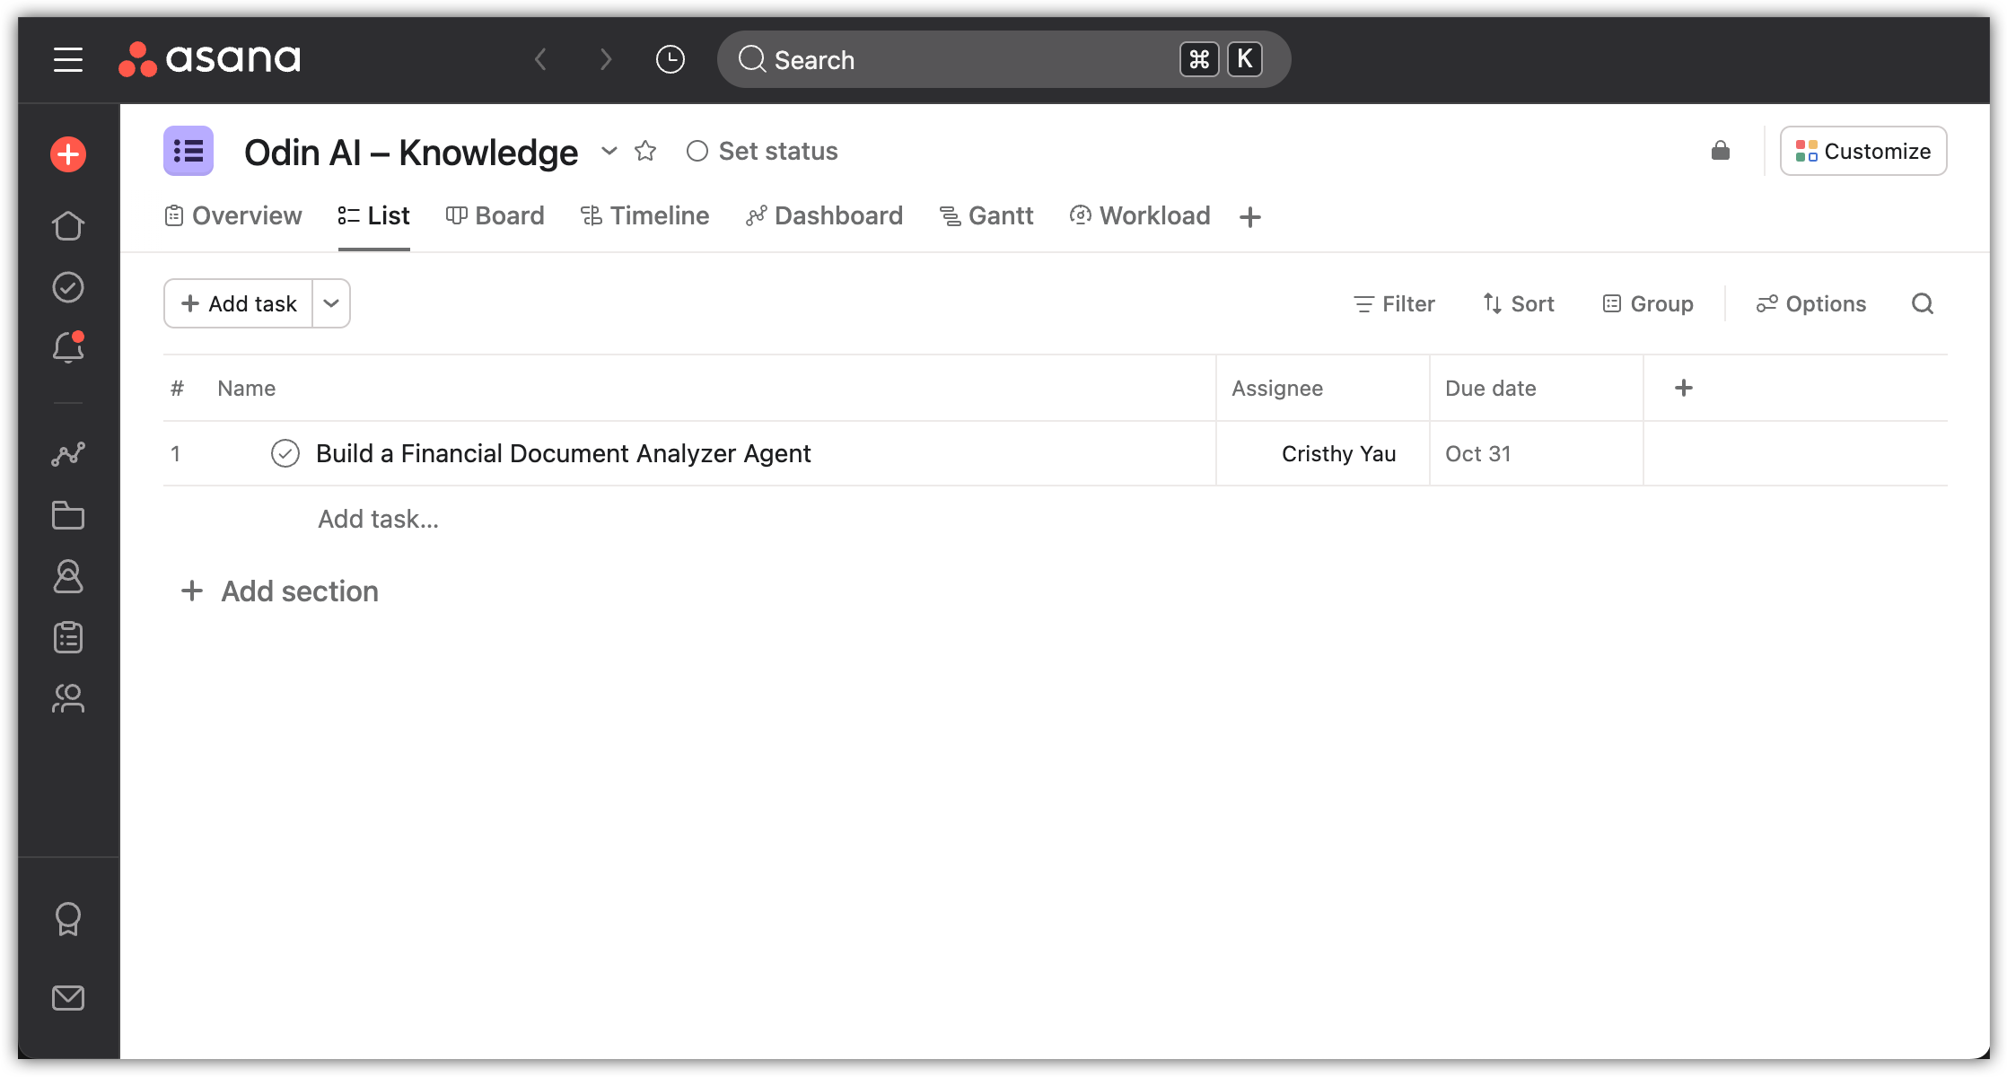The height and width of the screenshot is (1077, 2007).
Task: Open Goals via the badge icon
Action: click(x=68, y=917)
